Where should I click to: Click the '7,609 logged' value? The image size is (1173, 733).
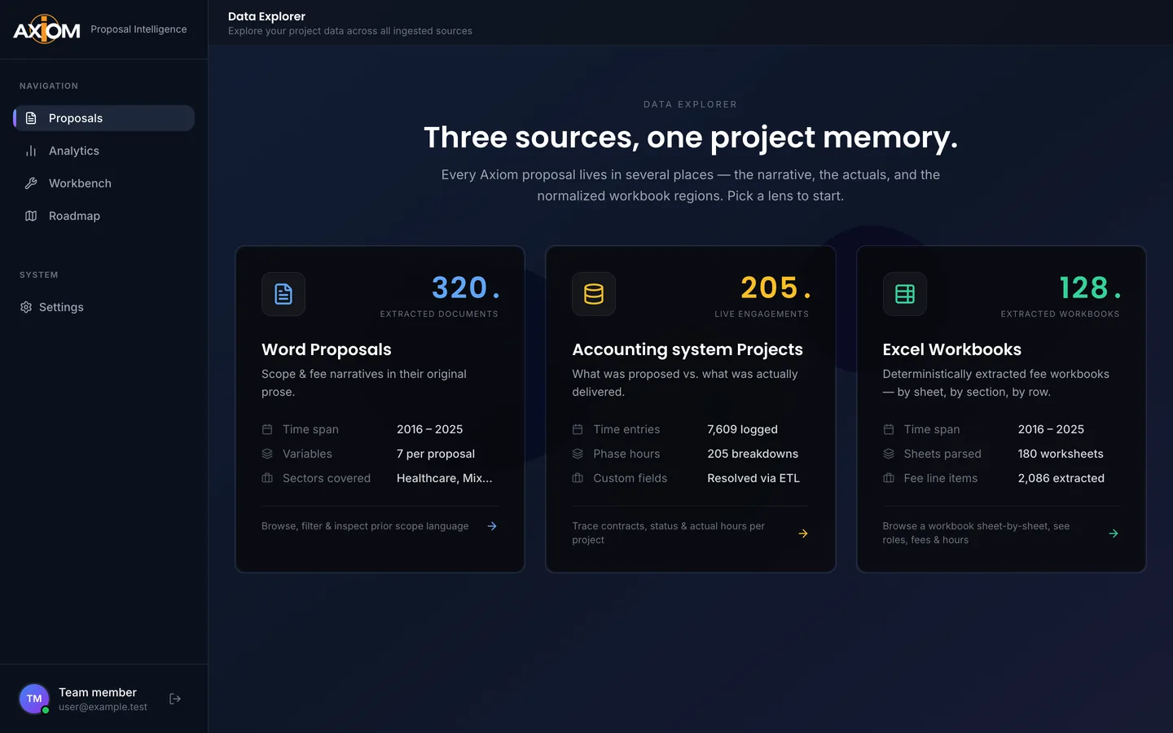742,429
